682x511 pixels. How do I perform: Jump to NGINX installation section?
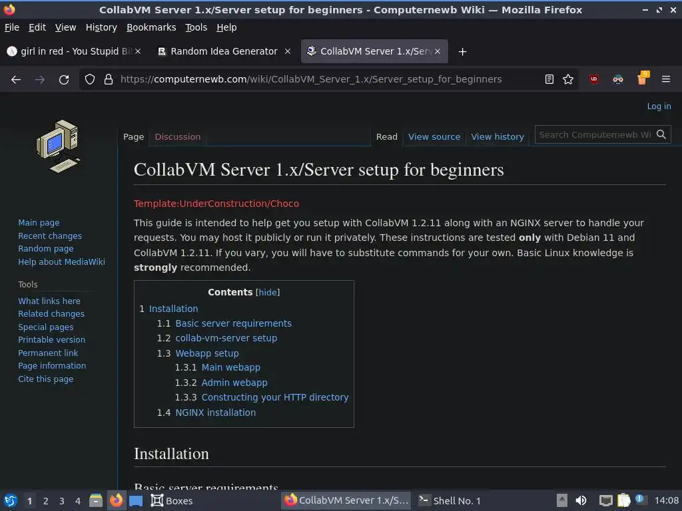click(x=215, y=413)
